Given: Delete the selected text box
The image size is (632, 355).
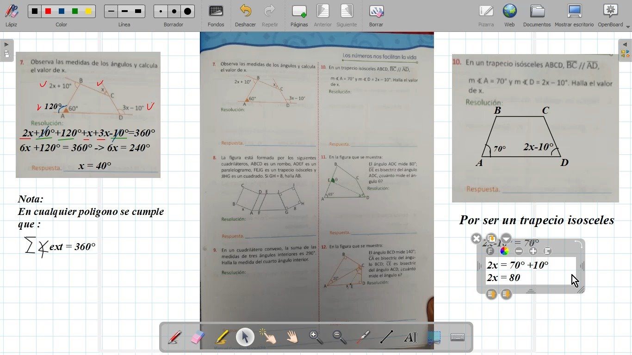Looking at the screenshot, I should (x=476, y=239).
